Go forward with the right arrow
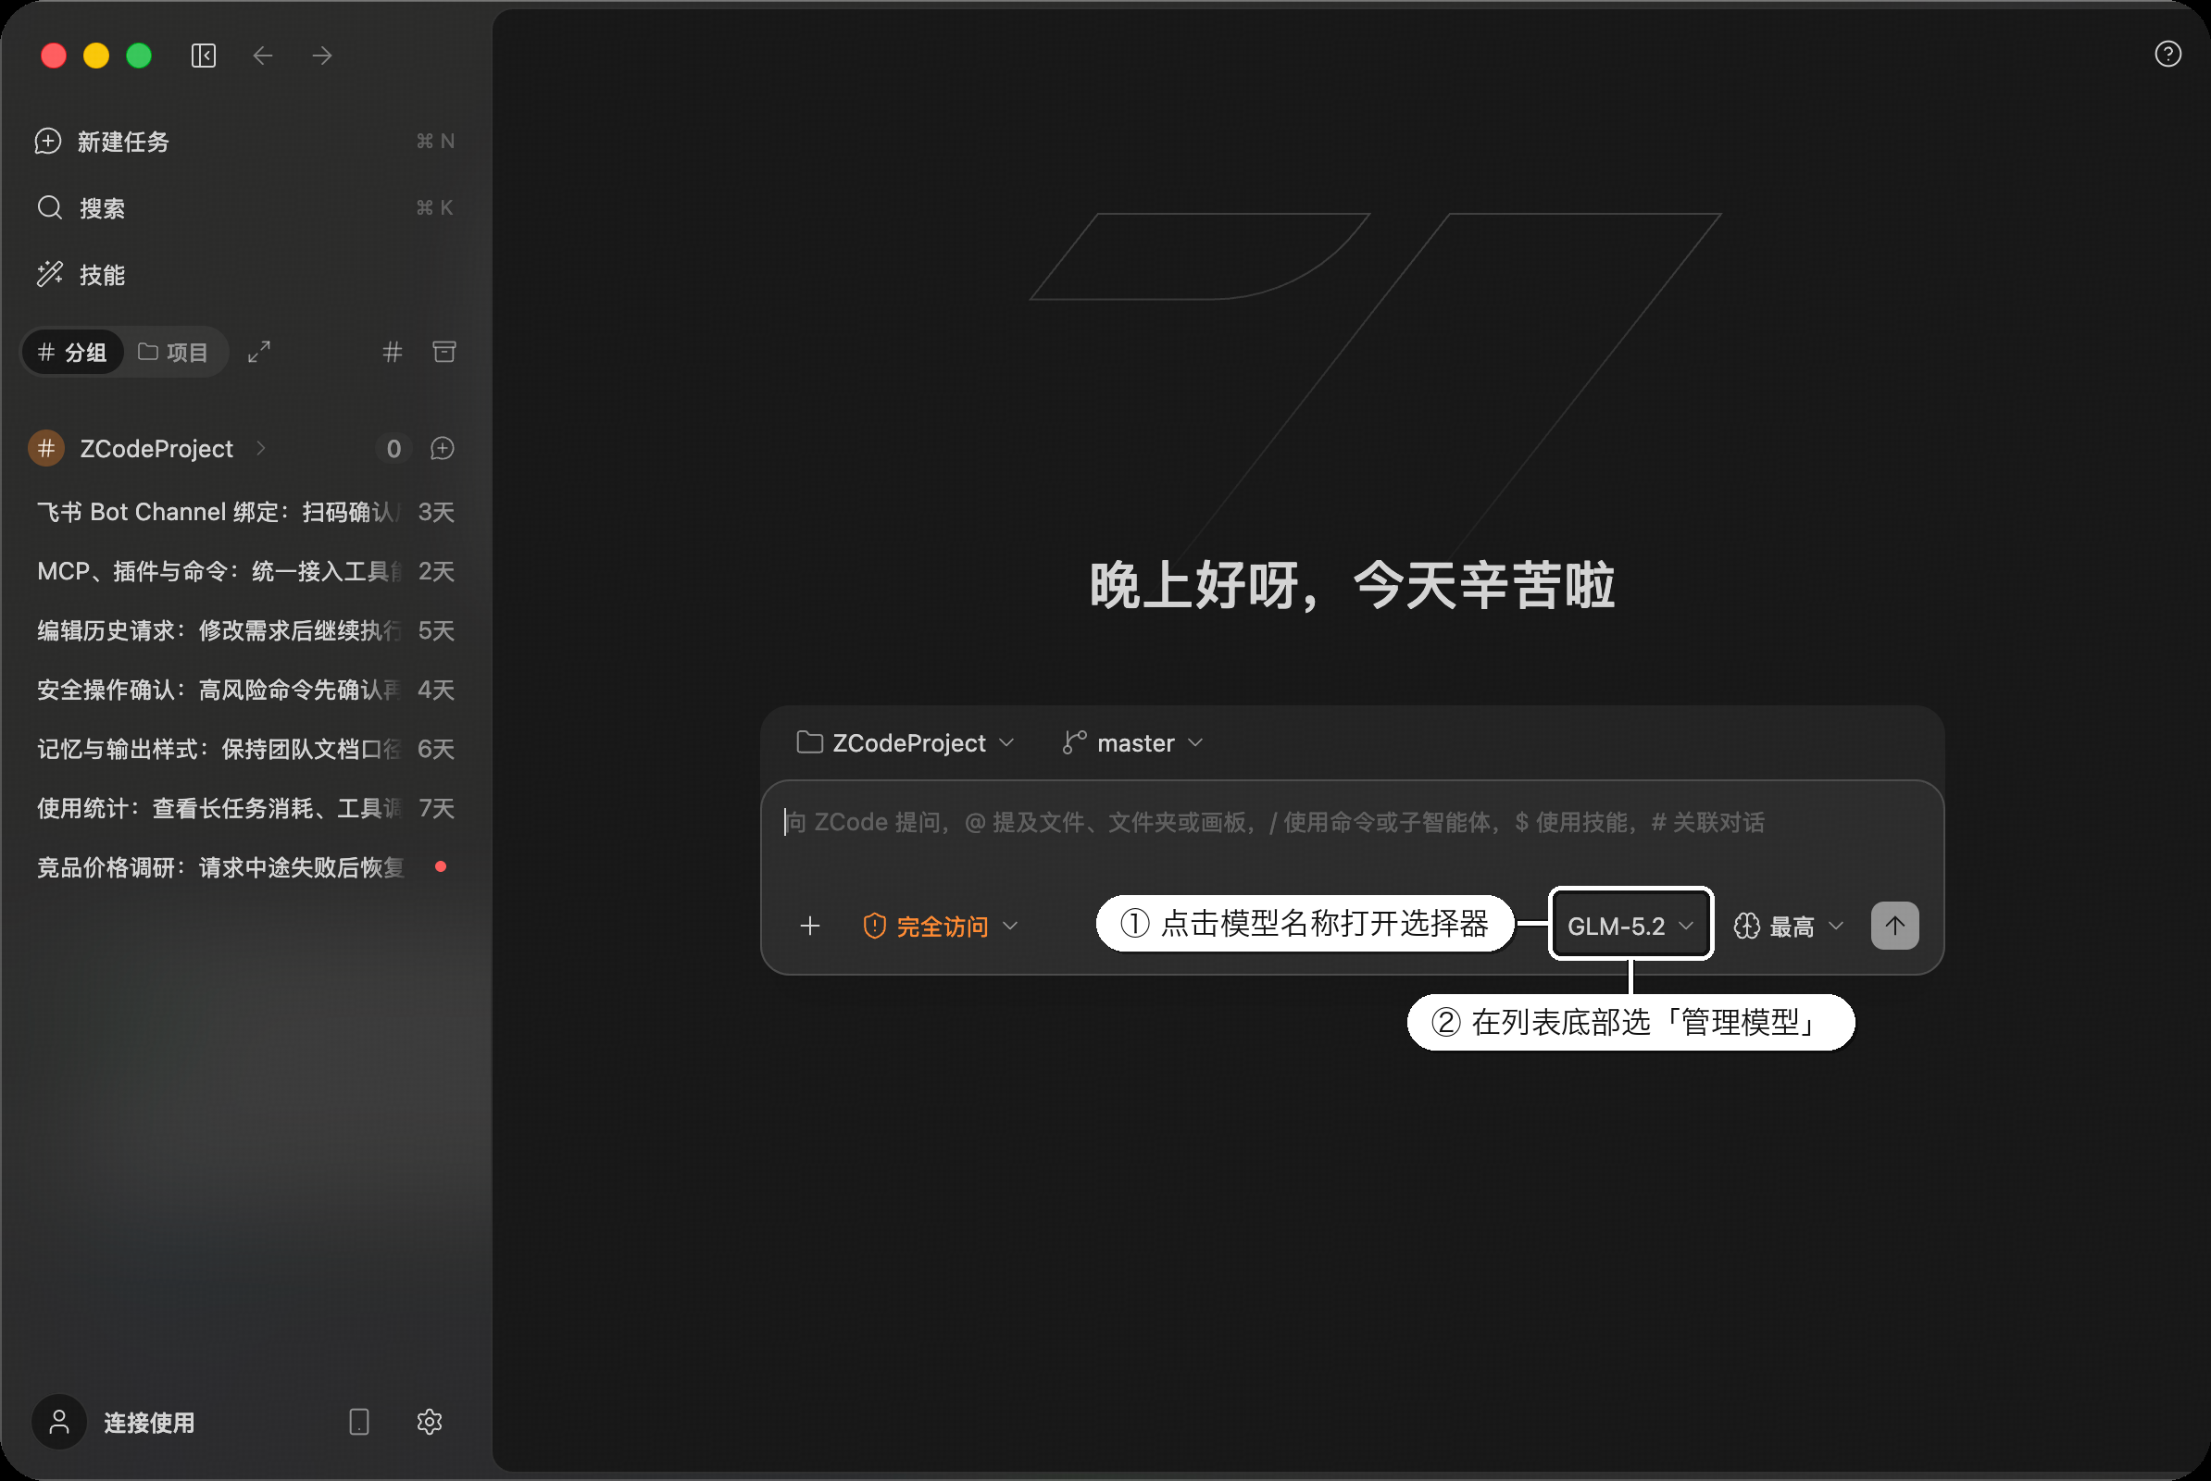Image resolution: width=2211 pixels, height=1481 pixels. 322,56
